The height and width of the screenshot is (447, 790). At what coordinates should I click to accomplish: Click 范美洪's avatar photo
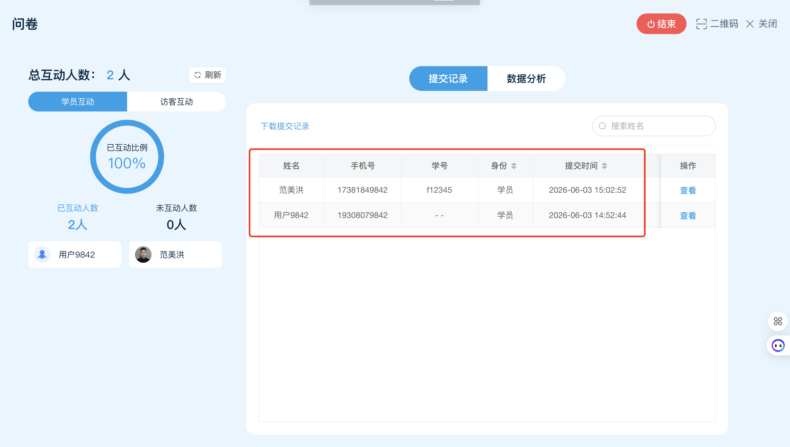tap(143, 255)
